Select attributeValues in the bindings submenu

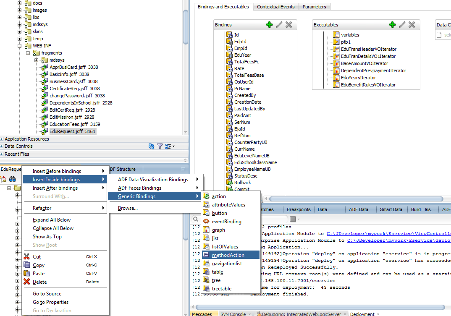pyautogui.click(x=228, y=205)
